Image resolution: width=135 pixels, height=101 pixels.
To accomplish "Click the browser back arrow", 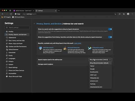I will [x=3, y=14].
